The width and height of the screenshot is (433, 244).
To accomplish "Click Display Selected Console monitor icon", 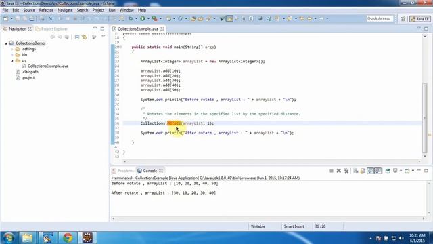I will 395,171.
